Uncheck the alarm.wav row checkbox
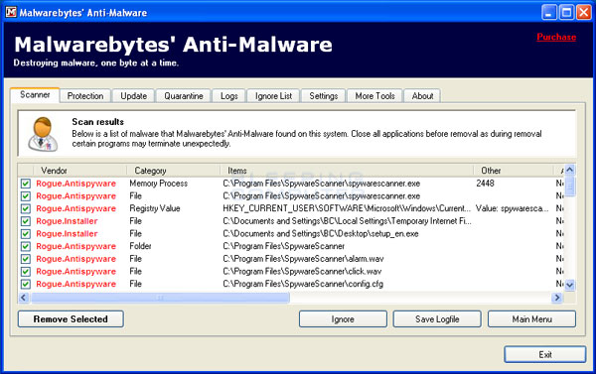This screenshot has width=596, height=374. click(x=26, y=259)
